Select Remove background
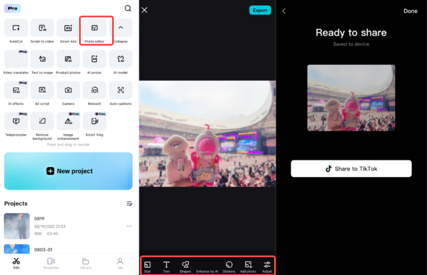 pyautogui.click(x=42, y=121)
